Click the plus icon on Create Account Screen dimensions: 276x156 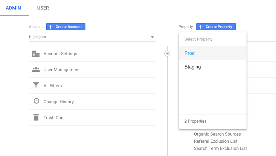pos(50,27)
